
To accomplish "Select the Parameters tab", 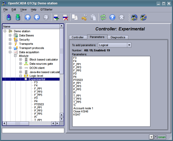I will click(x=97, y=37).
